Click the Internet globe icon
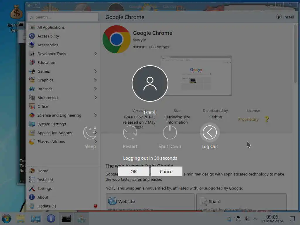Screen dimensions: 300x225 tap(32, 89)
